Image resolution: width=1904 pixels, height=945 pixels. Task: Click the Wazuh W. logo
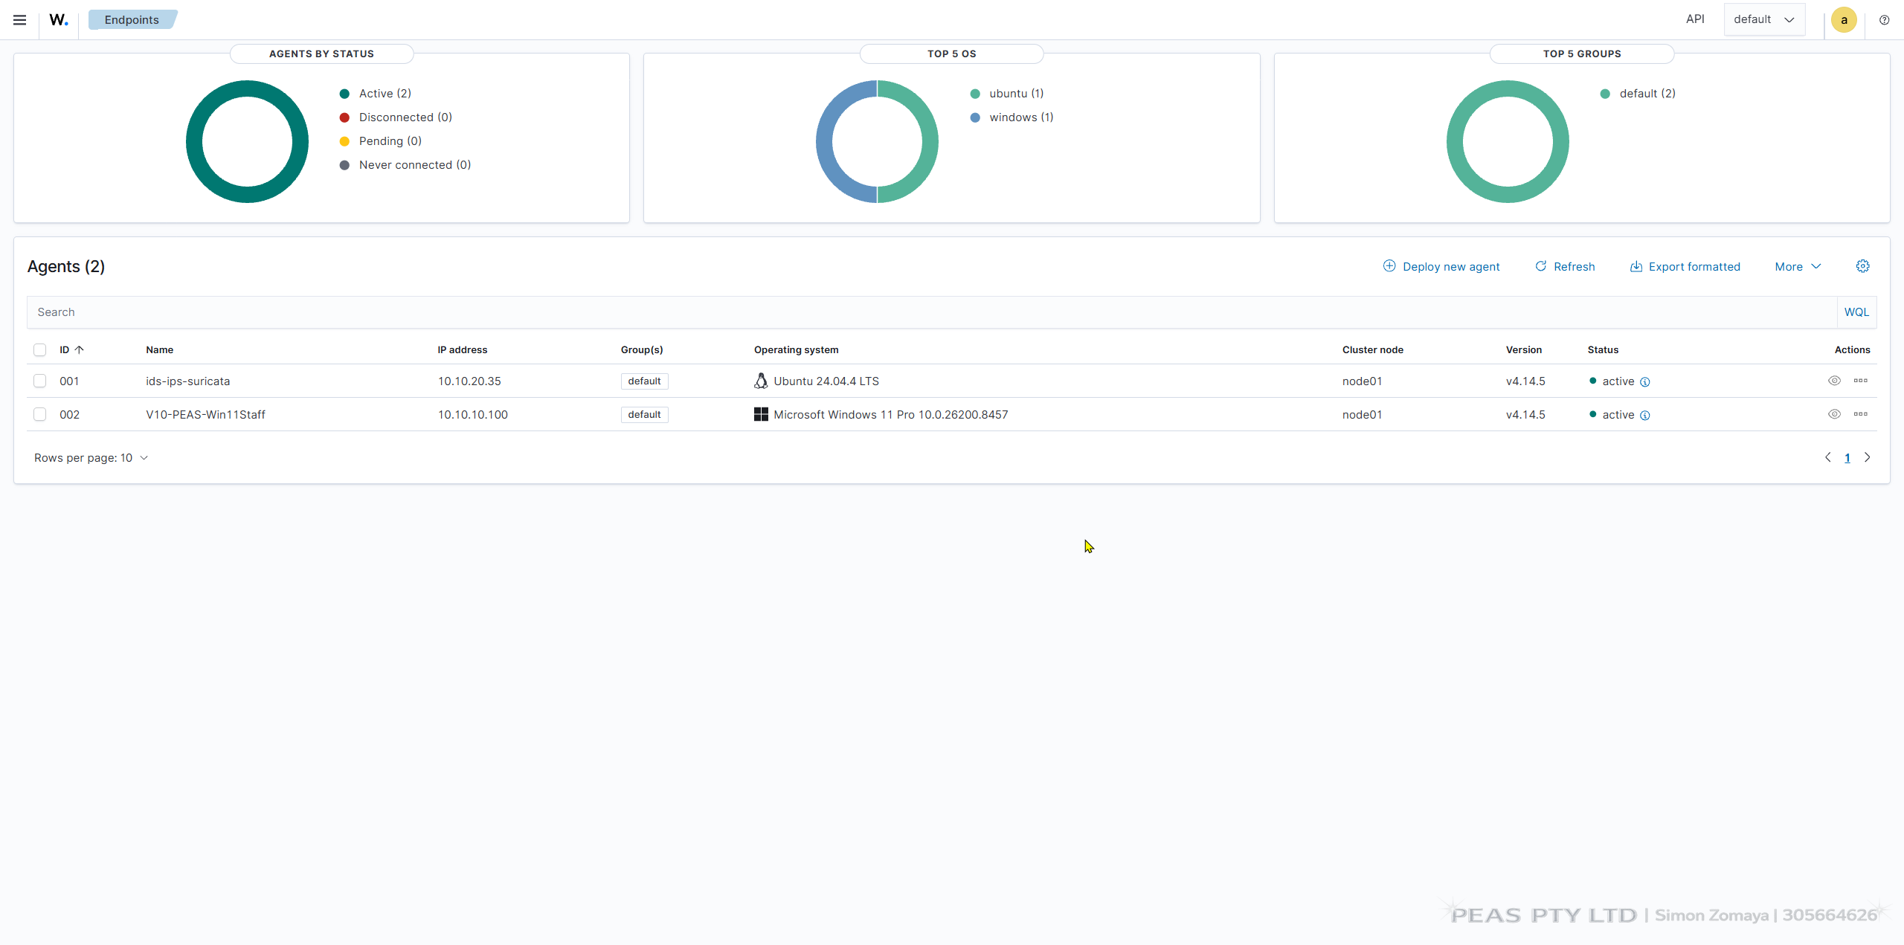(x=59, y=20)
